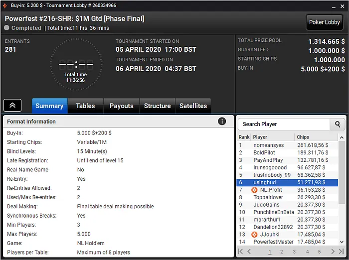Go to page 4 of rankings

(308, 252)
